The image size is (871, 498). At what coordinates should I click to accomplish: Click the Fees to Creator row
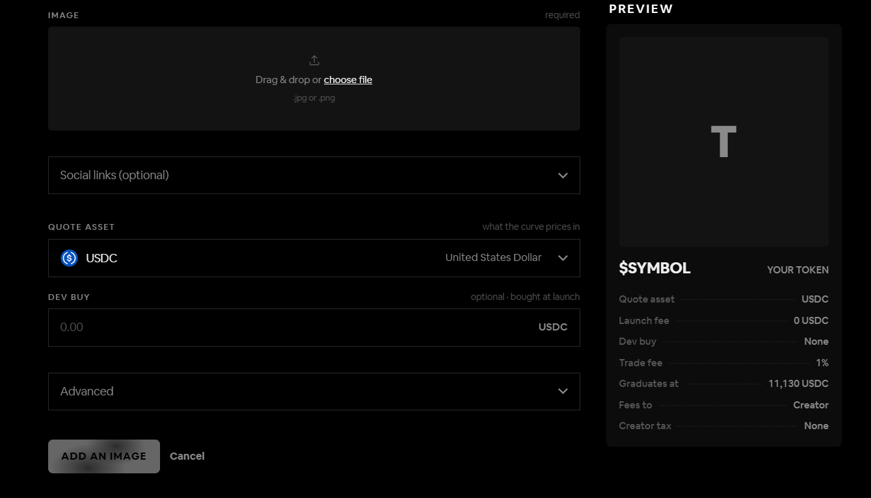coord(724,405)
